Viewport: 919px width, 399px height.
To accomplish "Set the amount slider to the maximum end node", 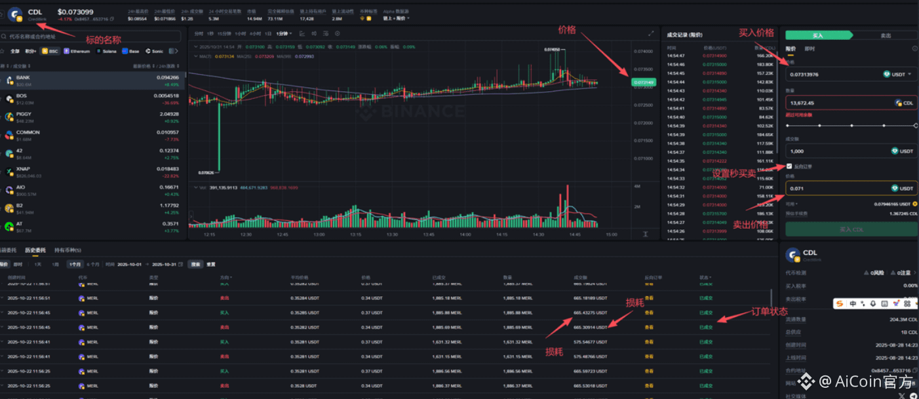I will click(x=916, y=125).
